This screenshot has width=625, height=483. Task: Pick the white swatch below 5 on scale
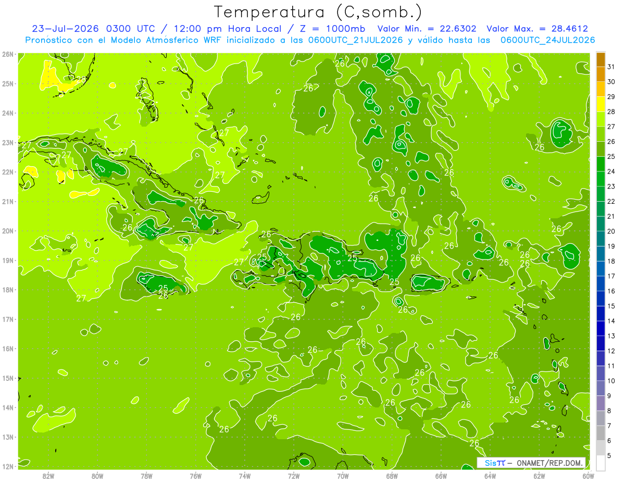(601, 463)
